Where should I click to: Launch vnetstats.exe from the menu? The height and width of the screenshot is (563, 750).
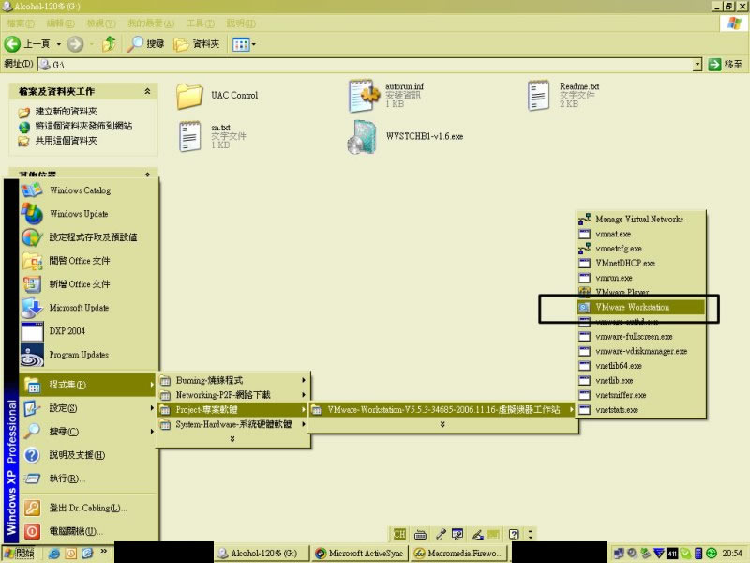tap(641, 410)
